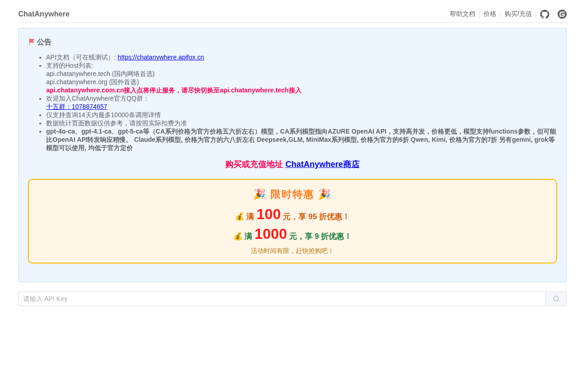
Task: Open 购买/充值 in the top navigation
Action: 518,14
